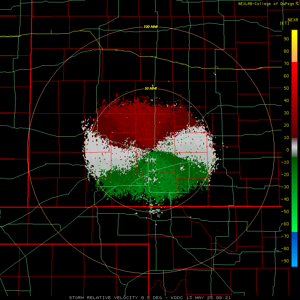Screen dimensions: 300x300
Task: Click the -60 value on velocity scale
Action: pos(285,224)
